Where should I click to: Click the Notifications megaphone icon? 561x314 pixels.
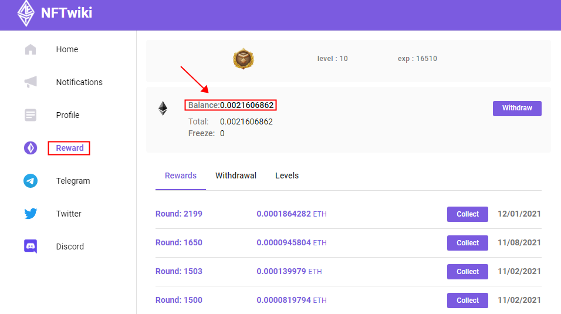(x=31, y=82)
